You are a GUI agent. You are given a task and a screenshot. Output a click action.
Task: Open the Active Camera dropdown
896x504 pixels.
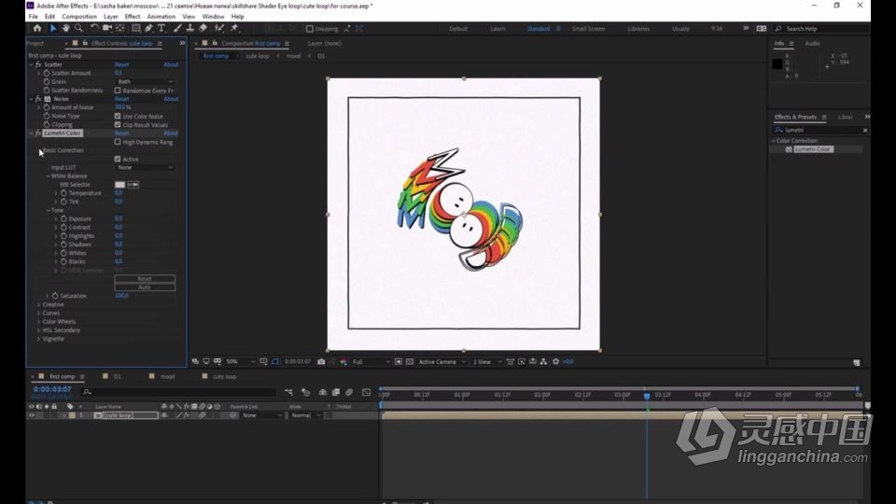[441, 362]
